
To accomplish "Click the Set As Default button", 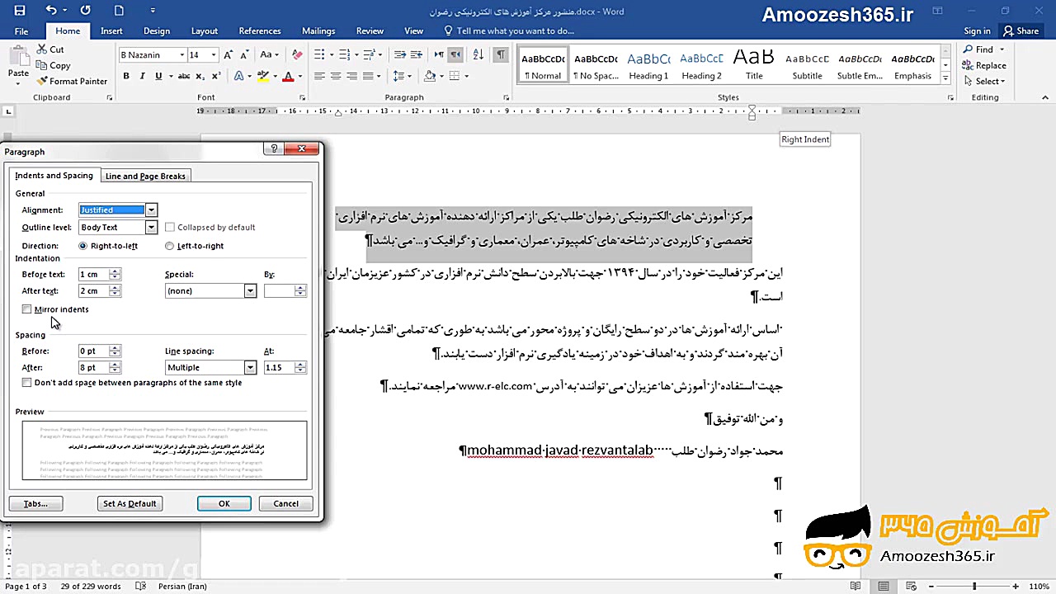I will [x=130, y=503].
